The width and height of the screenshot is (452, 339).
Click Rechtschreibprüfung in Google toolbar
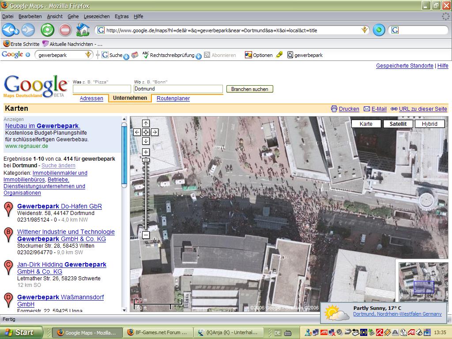[x=169, y=55]
